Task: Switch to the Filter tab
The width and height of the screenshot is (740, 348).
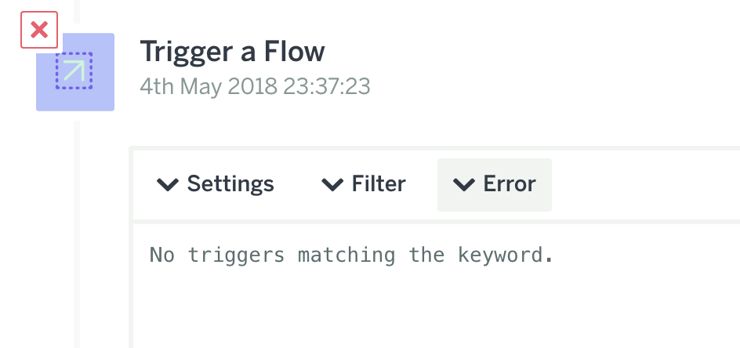Action: [x=364, y=185]
